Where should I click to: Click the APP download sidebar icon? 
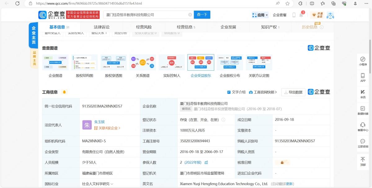(x=363, y=77)
